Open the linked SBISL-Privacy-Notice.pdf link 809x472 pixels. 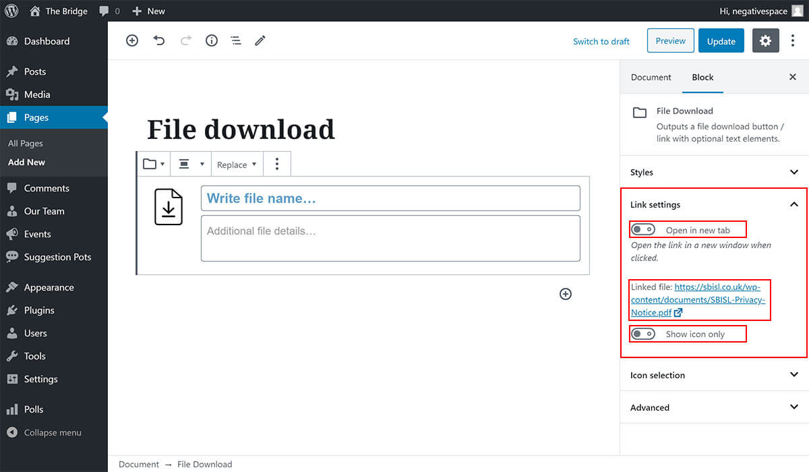[698, 300]
